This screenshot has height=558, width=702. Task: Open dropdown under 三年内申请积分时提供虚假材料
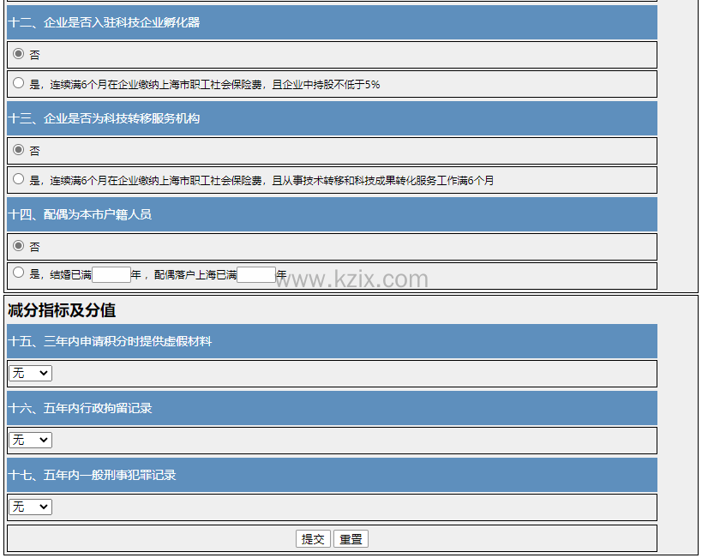tap(30, 374)
